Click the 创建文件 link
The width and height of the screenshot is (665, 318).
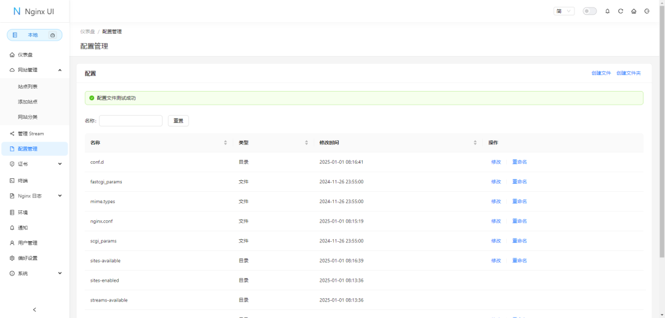point(601,73)
